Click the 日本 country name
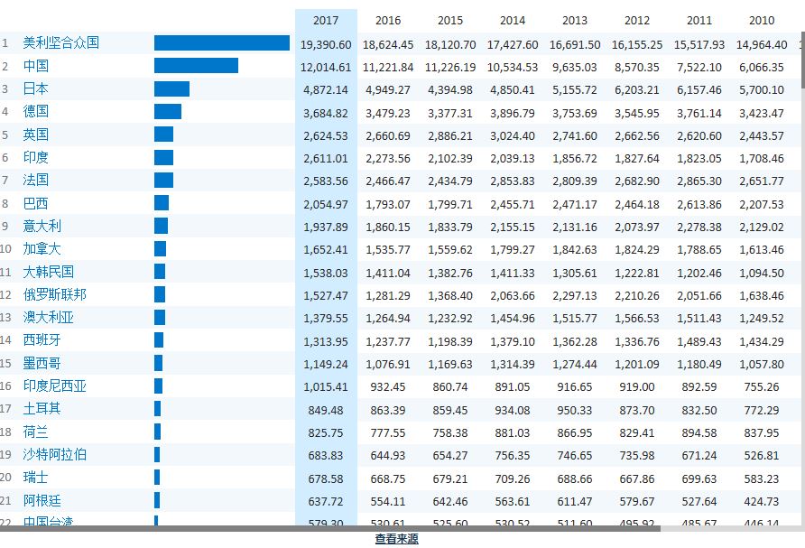 point(36,88)
